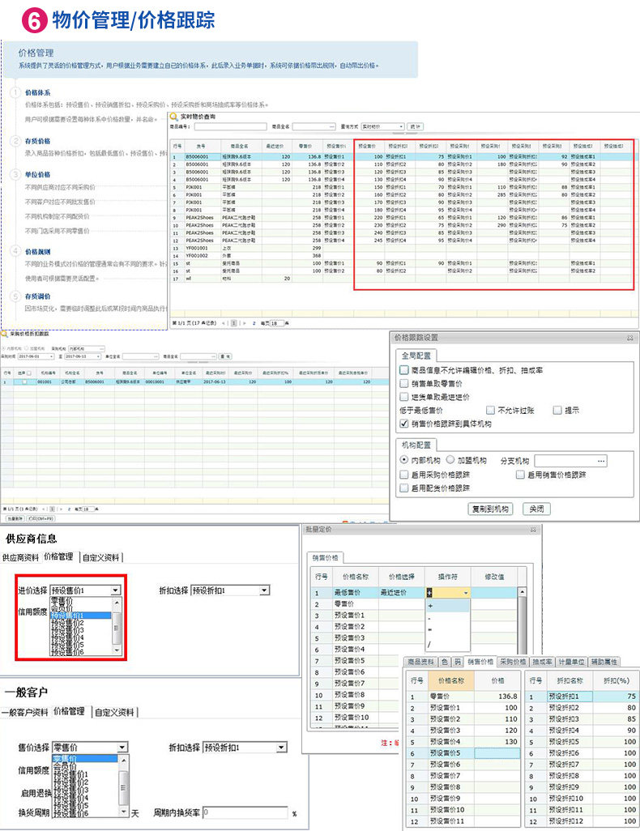Select the 预设售价5 row in price table
This screenshot has height=831, width=640.
463,753
